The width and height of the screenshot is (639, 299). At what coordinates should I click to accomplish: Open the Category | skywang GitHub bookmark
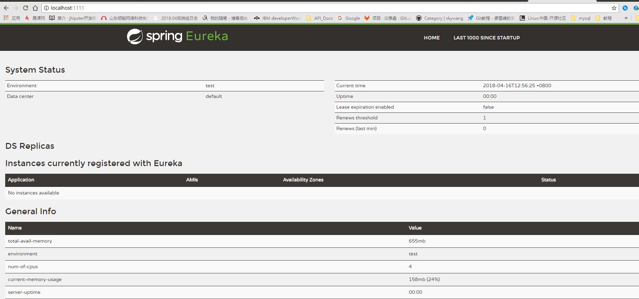pos(440,18)
